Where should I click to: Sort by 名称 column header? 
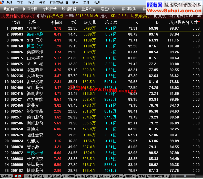point(32,22)
